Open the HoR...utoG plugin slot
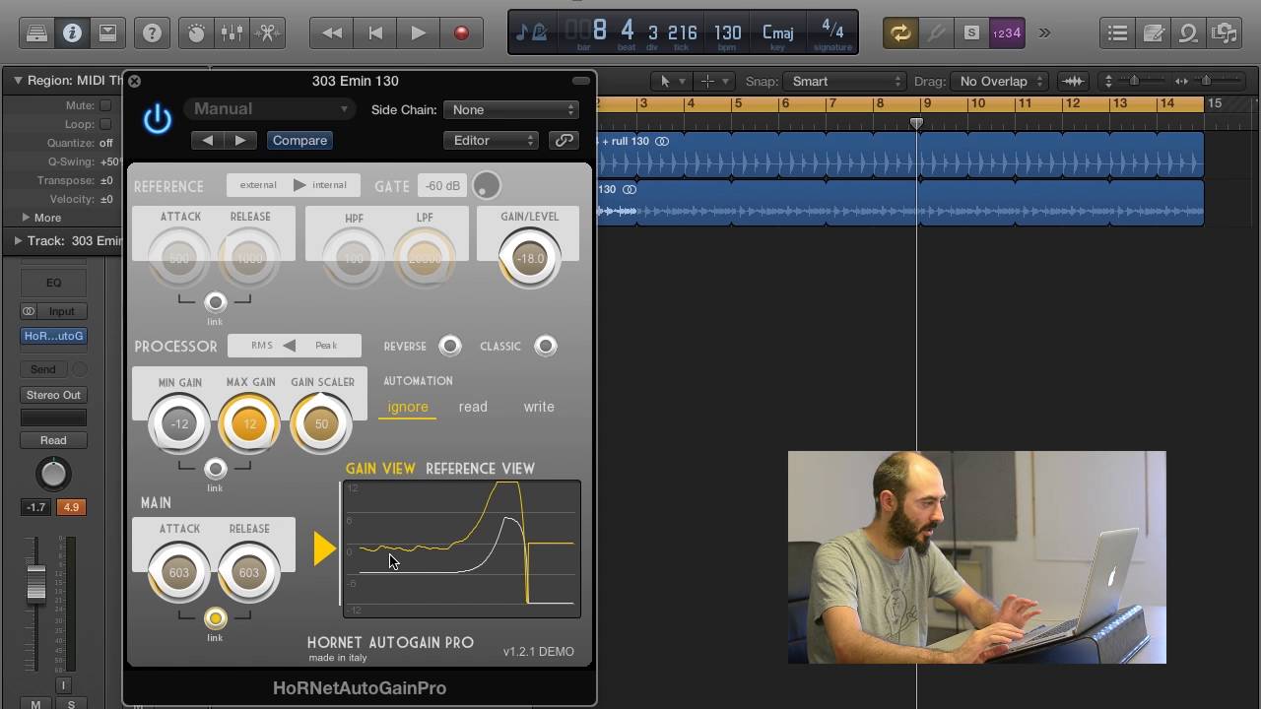 pos(53,336)
